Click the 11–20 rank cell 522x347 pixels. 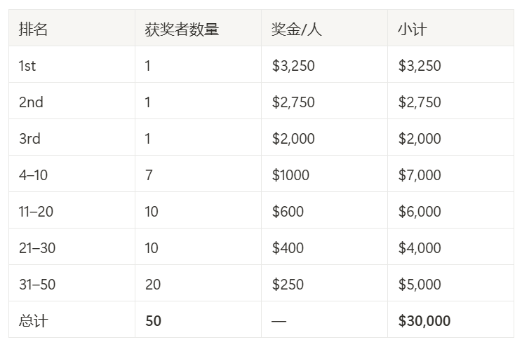36,212
